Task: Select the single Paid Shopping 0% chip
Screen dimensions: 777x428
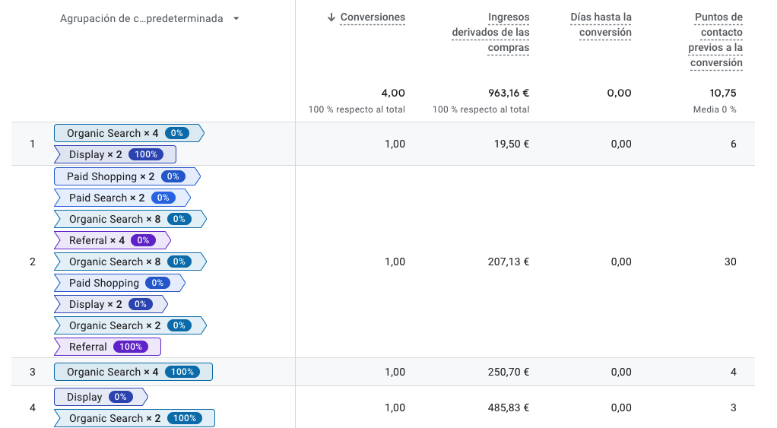Action: [x=119, y=283]
